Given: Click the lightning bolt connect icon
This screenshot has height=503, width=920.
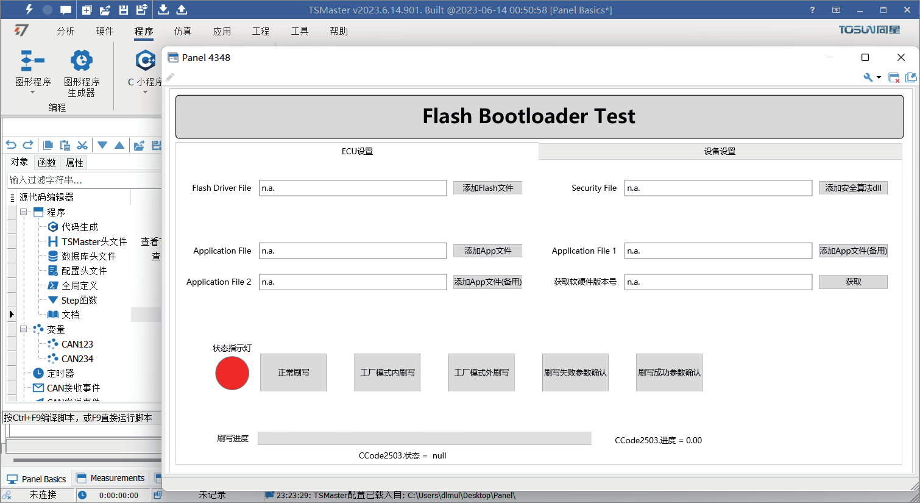Looking at the screenshot, I should [29, 9].
